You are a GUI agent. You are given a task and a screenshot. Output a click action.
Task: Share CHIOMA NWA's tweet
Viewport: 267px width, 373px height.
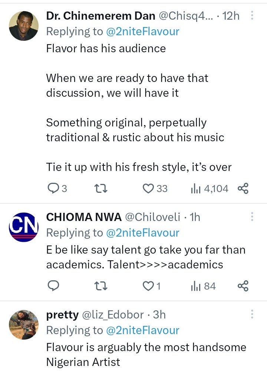[243, 286]
